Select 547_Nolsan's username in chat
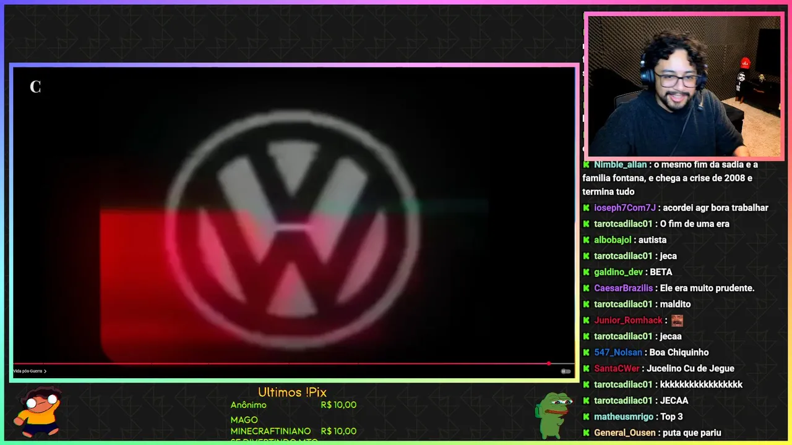 [x=618, y=352]
